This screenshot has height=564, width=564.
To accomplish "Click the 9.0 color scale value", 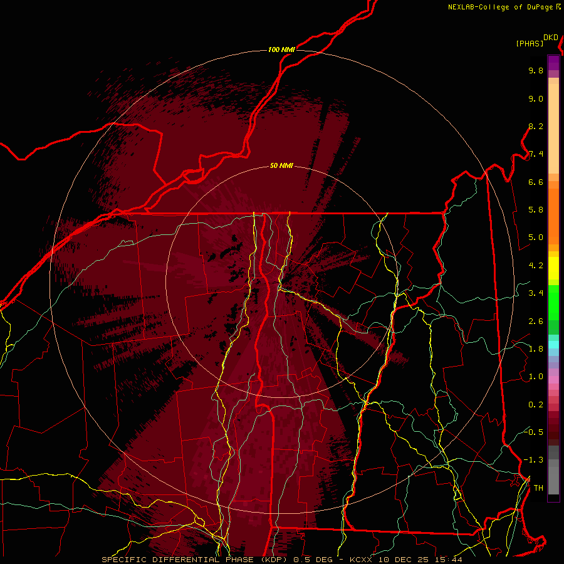I will 536,99.
